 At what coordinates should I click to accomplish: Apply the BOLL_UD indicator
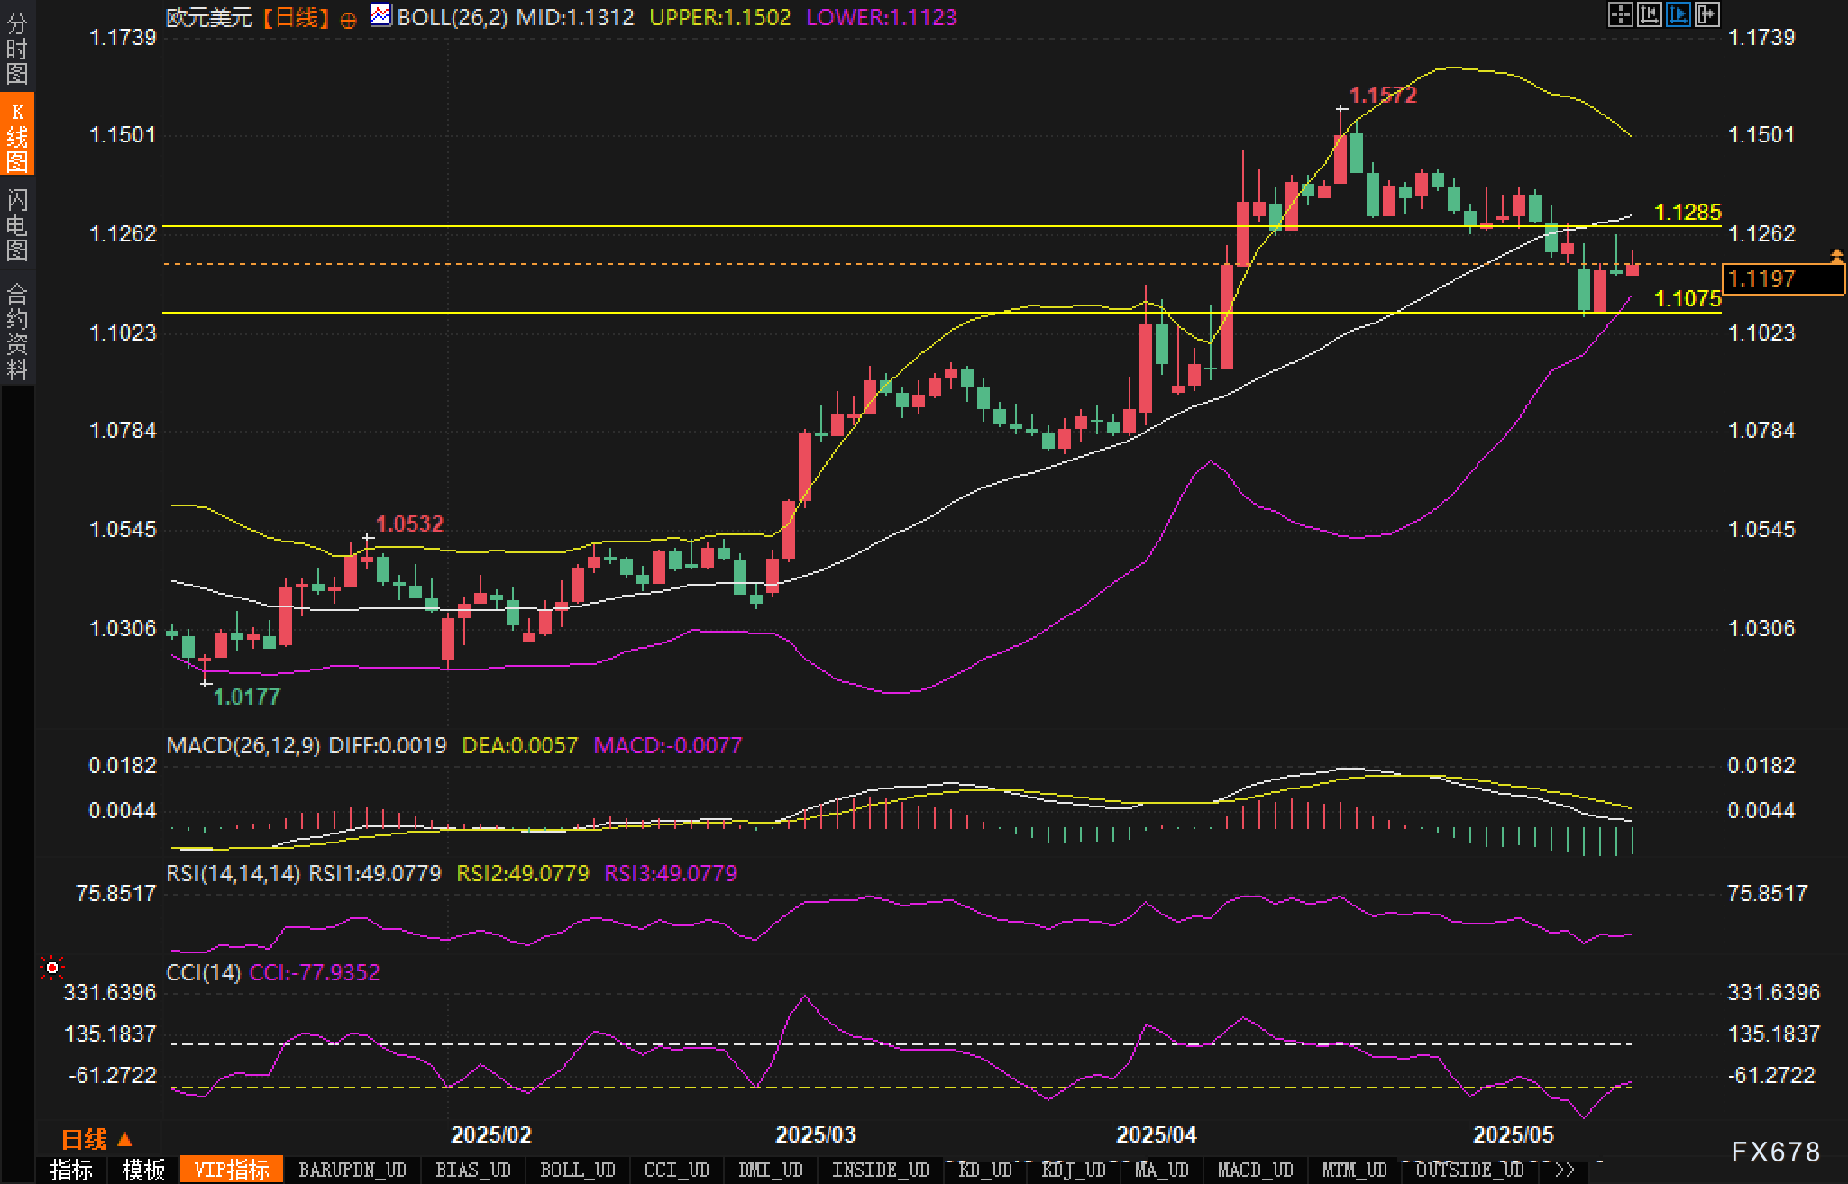tap(577, 1170)
